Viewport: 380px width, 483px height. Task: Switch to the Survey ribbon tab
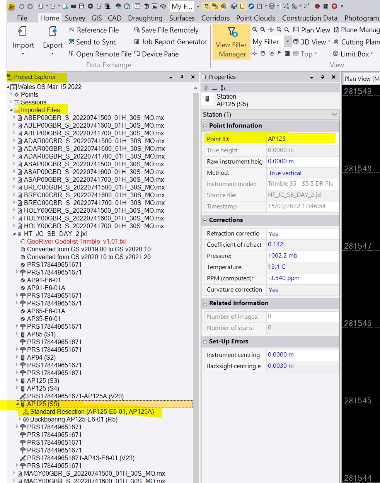75,18
